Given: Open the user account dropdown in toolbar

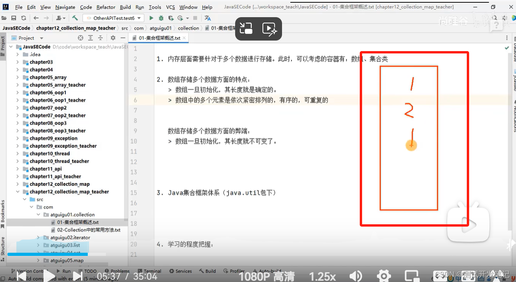Looking at the screenshot, I should coord(61,18).
